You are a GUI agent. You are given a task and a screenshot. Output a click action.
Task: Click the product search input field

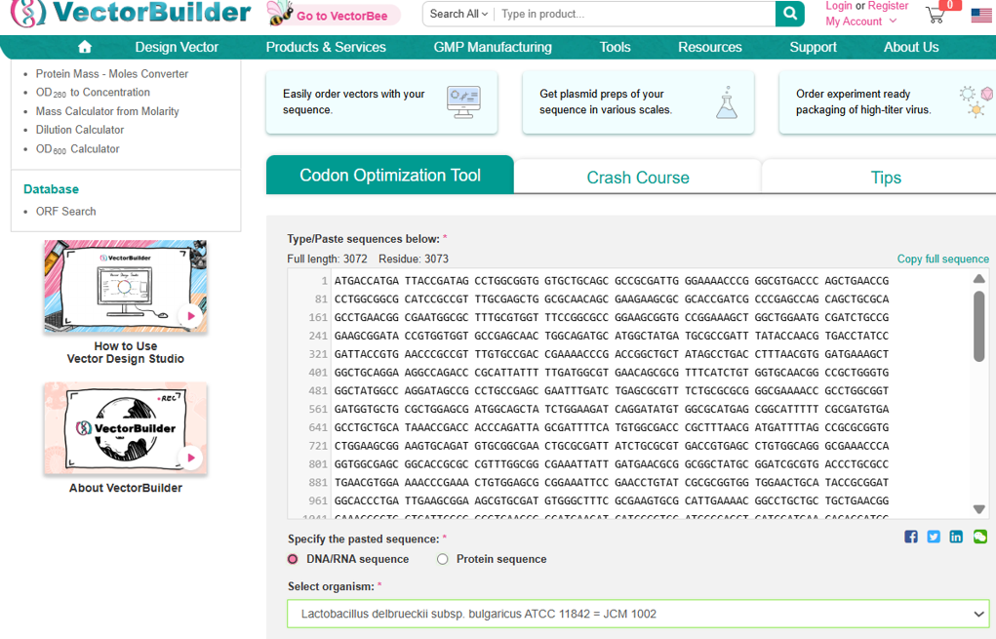click(x=634, y=14)
